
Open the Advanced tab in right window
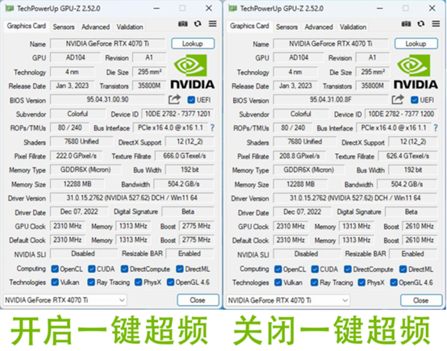pyautogui.click(x=319, y=27)
